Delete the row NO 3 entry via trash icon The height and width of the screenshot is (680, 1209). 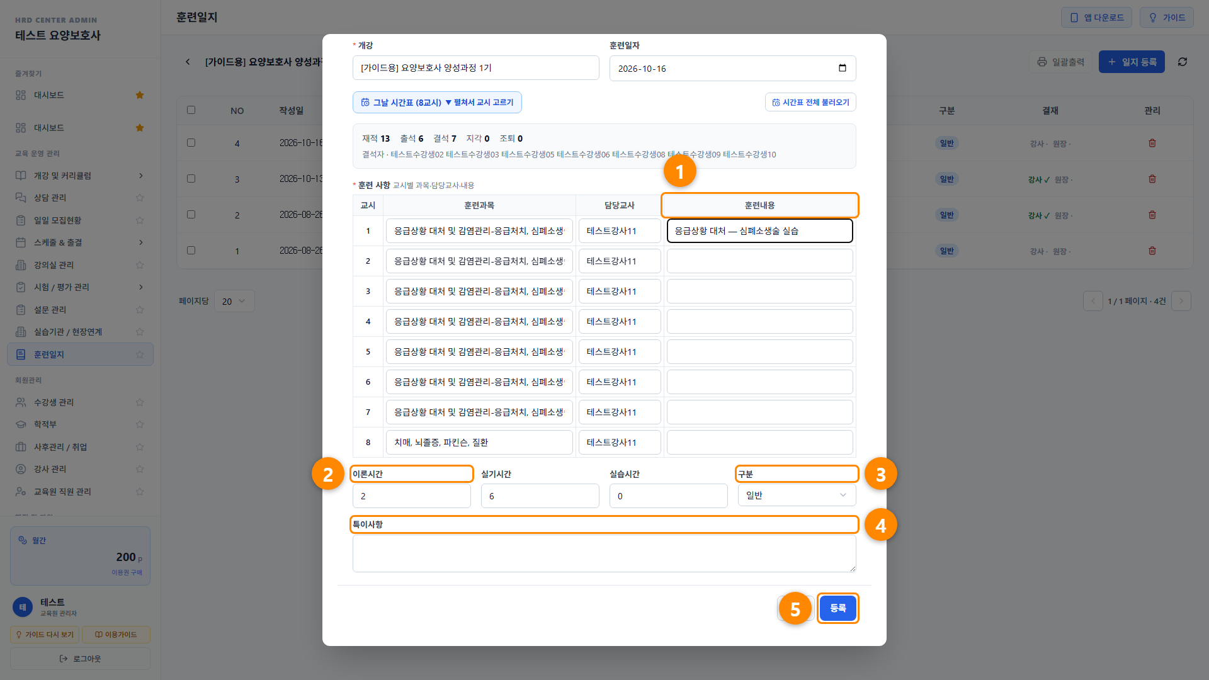[x=1152, y=179]
